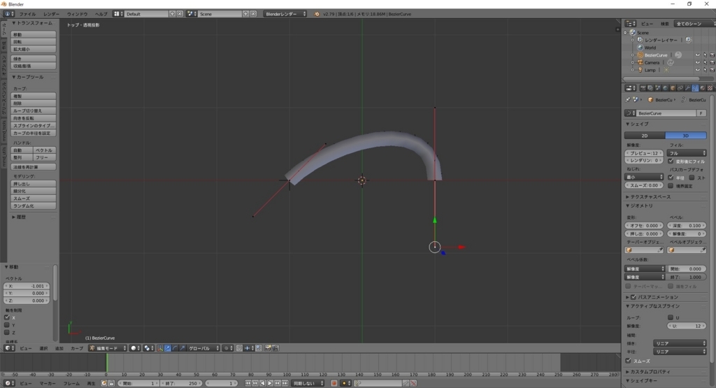
Task: Click the auto keyframe record button
Action: (x=334, y=383)
